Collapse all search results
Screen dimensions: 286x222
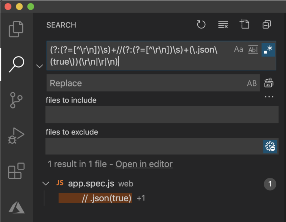point(266,25)
